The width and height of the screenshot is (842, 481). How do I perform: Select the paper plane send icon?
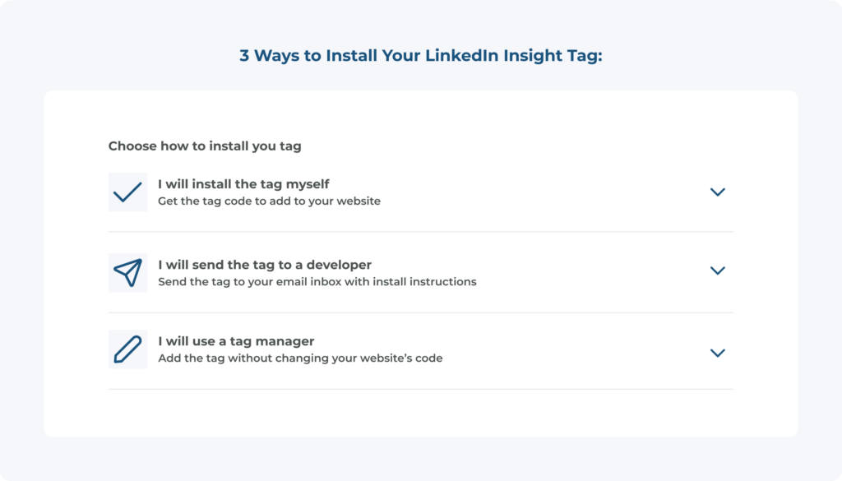(127, 273)
